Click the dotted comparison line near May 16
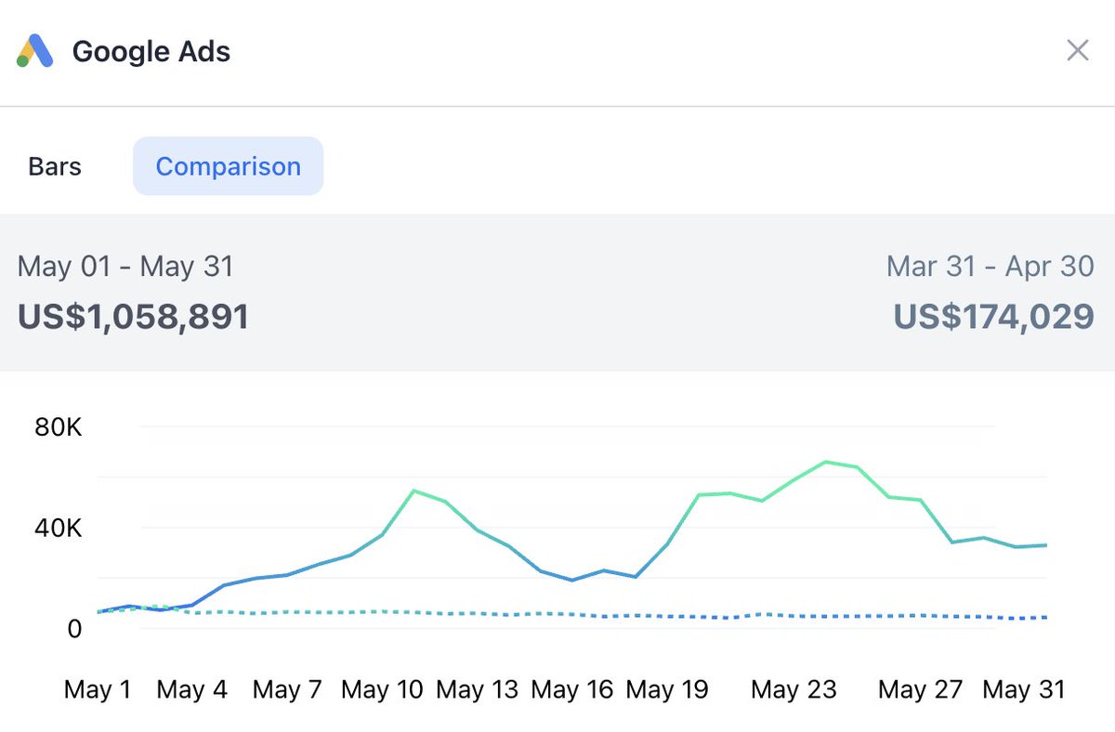Screen dimensions: 1115x732 (x=573, y=614)
